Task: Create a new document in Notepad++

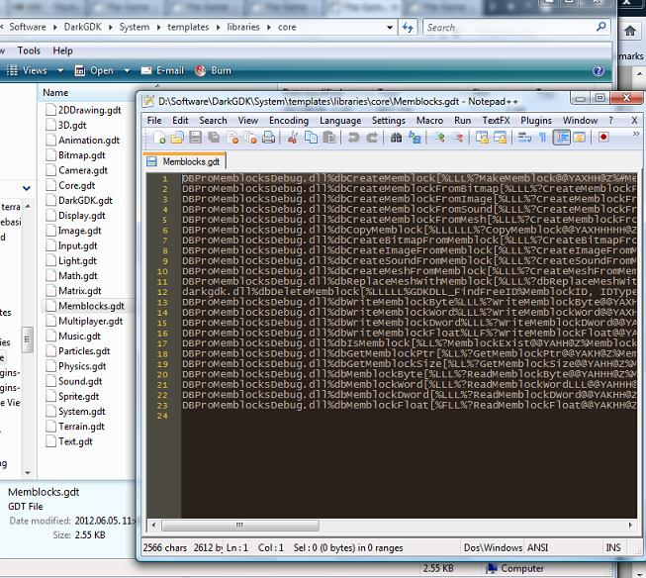Action: click(x=159, y=138)
